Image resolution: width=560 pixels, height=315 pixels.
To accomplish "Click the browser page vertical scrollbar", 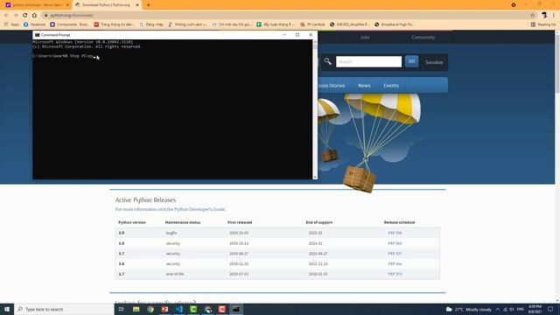I will pyautogui.click(x=557, y=166).
